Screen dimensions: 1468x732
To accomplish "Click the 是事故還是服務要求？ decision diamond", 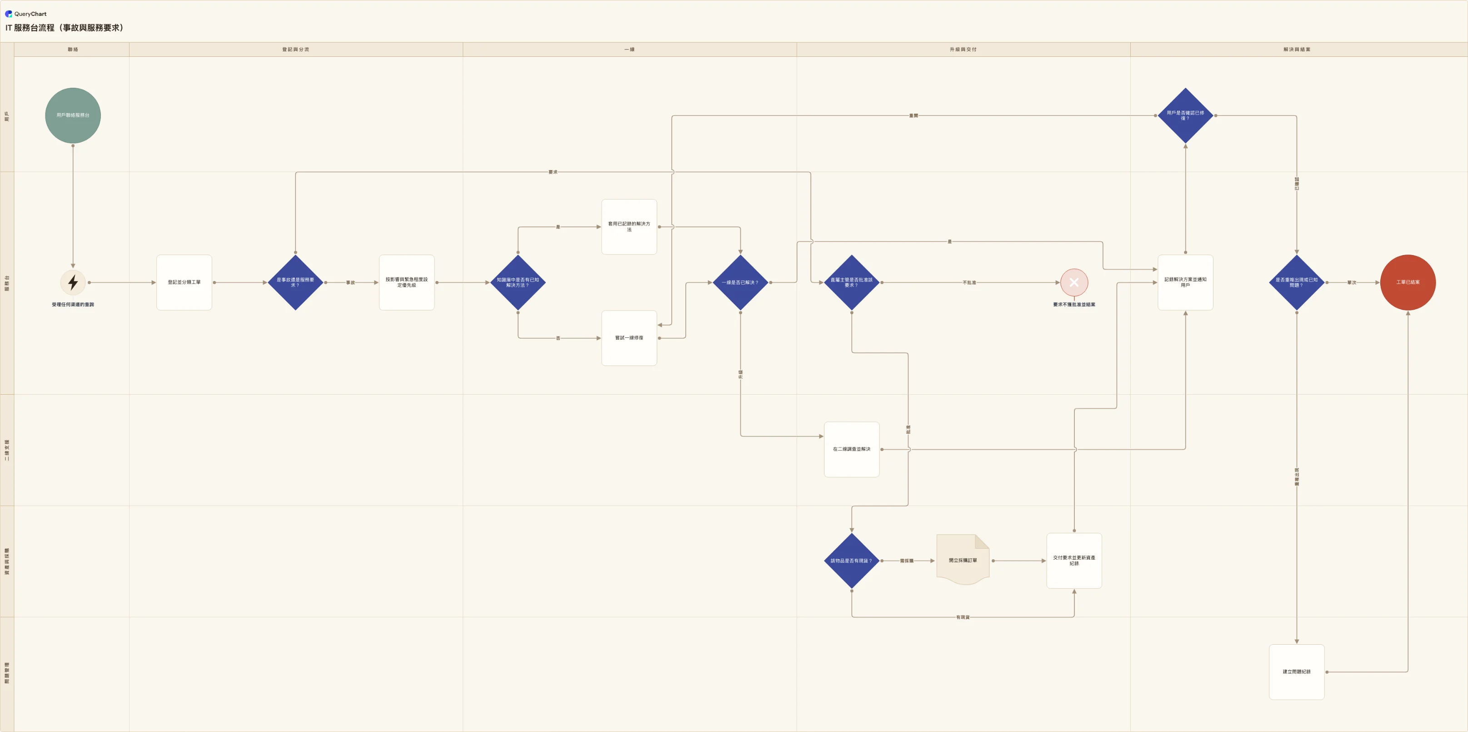I will point(295,282).
